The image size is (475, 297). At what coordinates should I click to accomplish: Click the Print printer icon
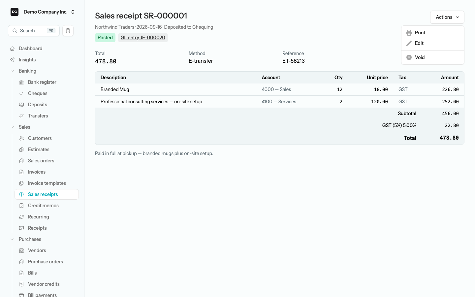(409, 33)
